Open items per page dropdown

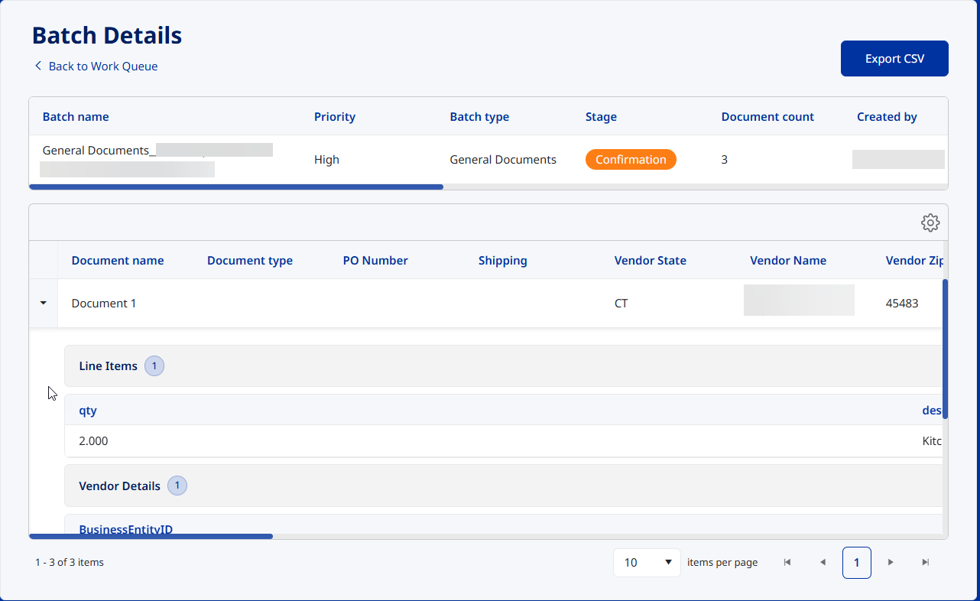[647, 562]
